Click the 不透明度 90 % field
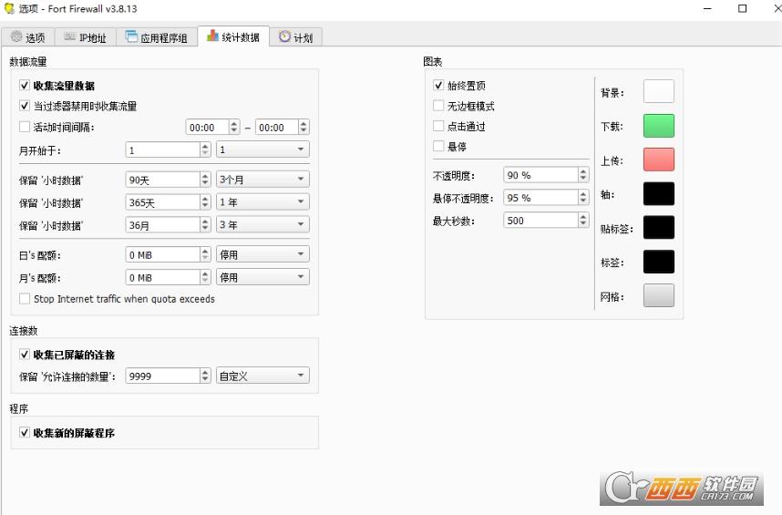 pos(540,175)
